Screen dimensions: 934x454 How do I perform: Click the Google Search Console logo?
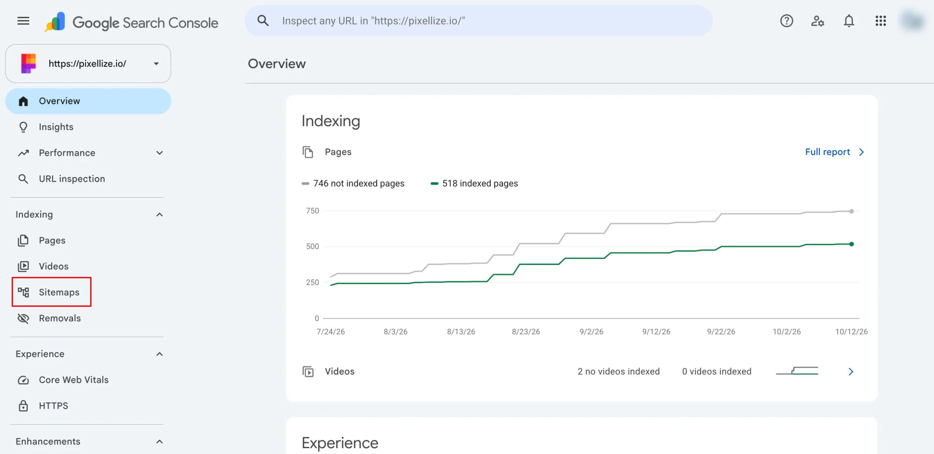coord(131,22)
